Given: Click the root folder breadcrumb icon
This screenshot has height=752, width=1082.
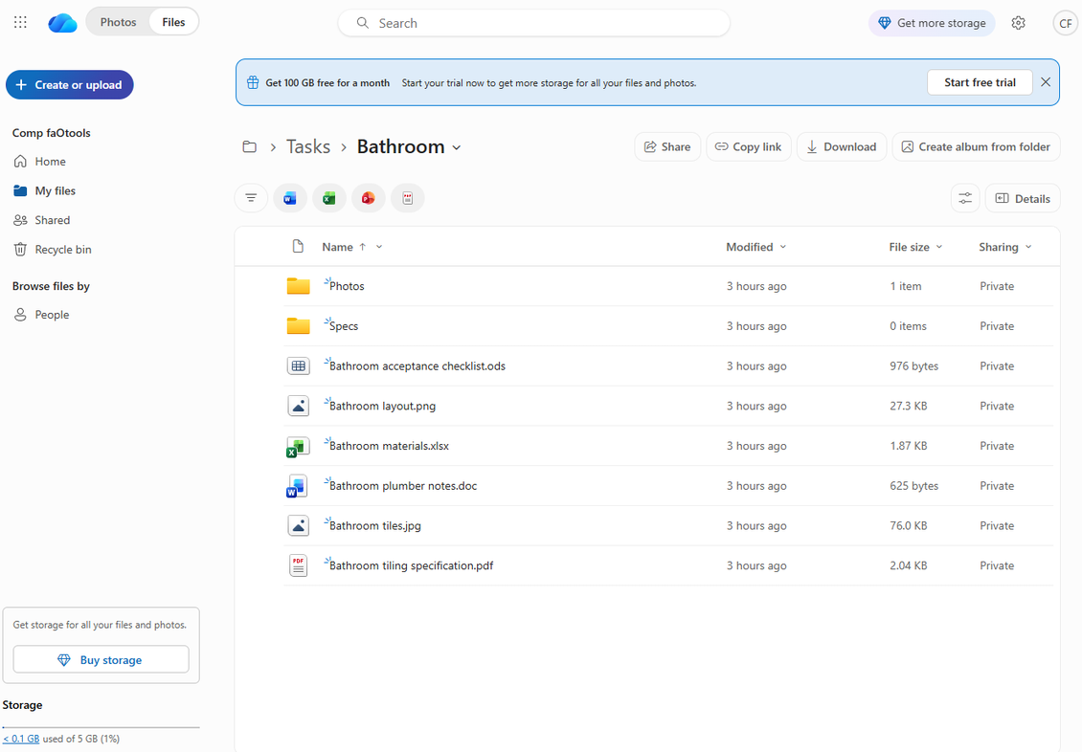Looking at the screenshot, I should 250,146.
